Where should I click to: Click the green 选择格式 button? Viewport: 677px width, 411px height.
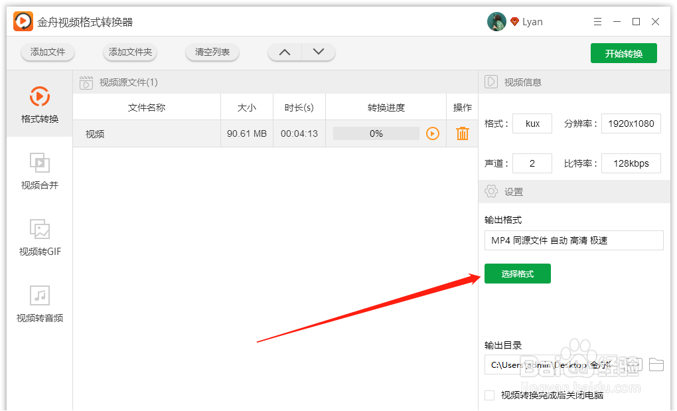click(518, 274)
